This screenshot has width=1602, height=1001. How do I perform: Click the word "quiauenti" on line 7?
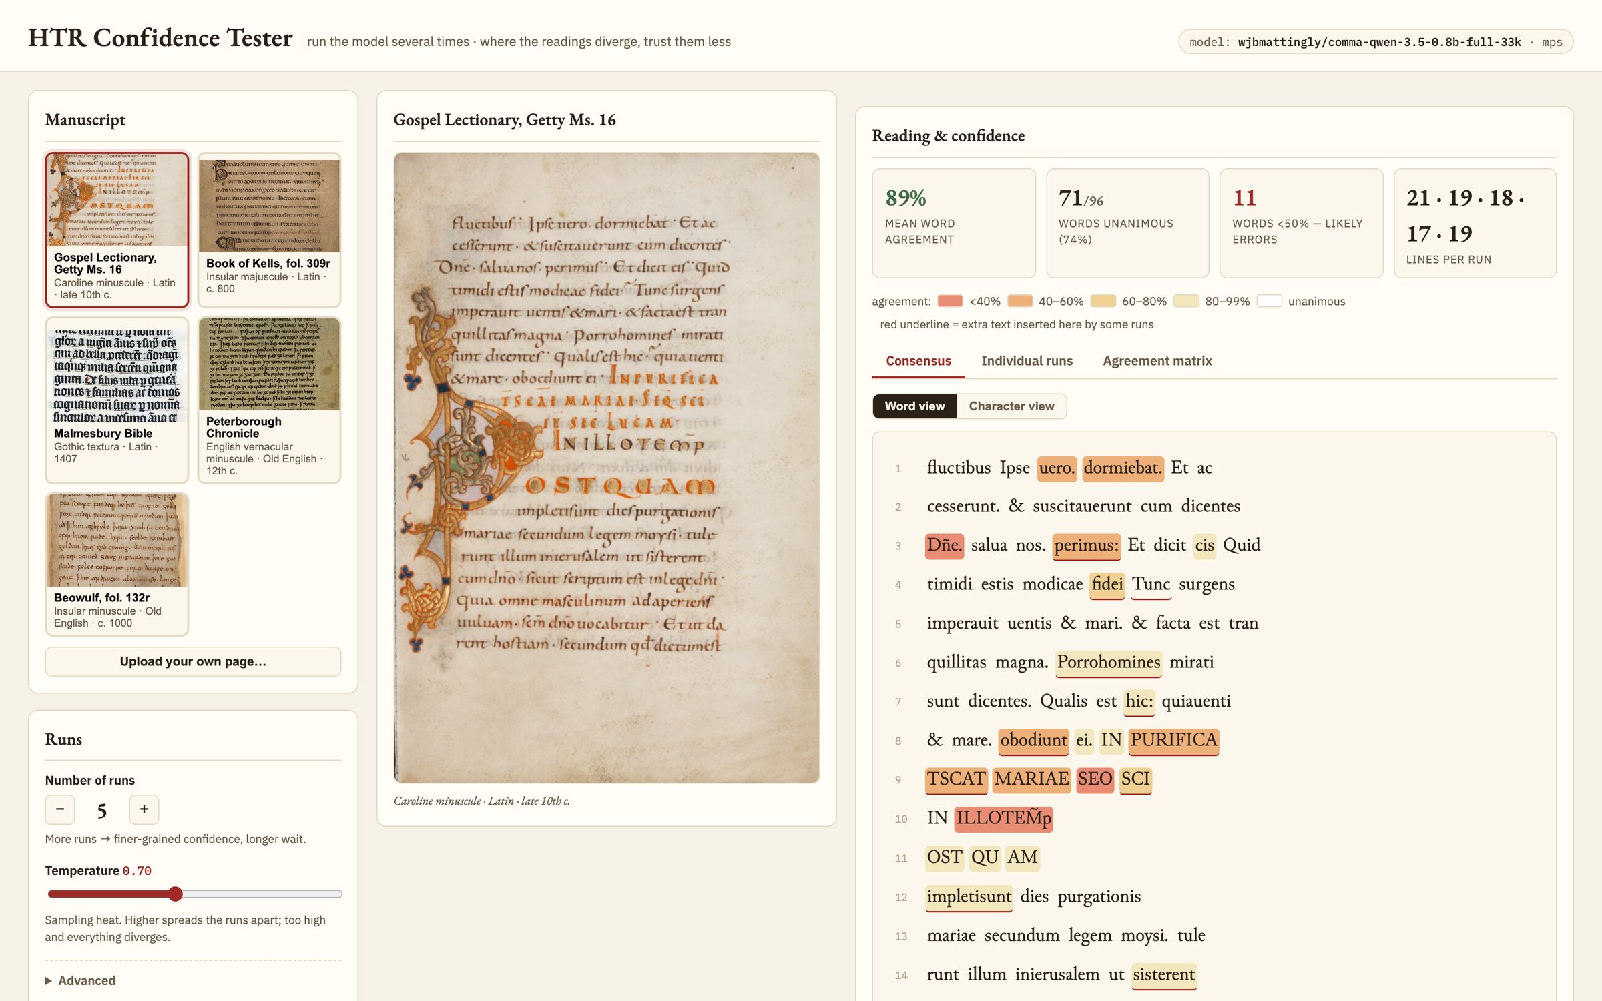pos(1196,701)
